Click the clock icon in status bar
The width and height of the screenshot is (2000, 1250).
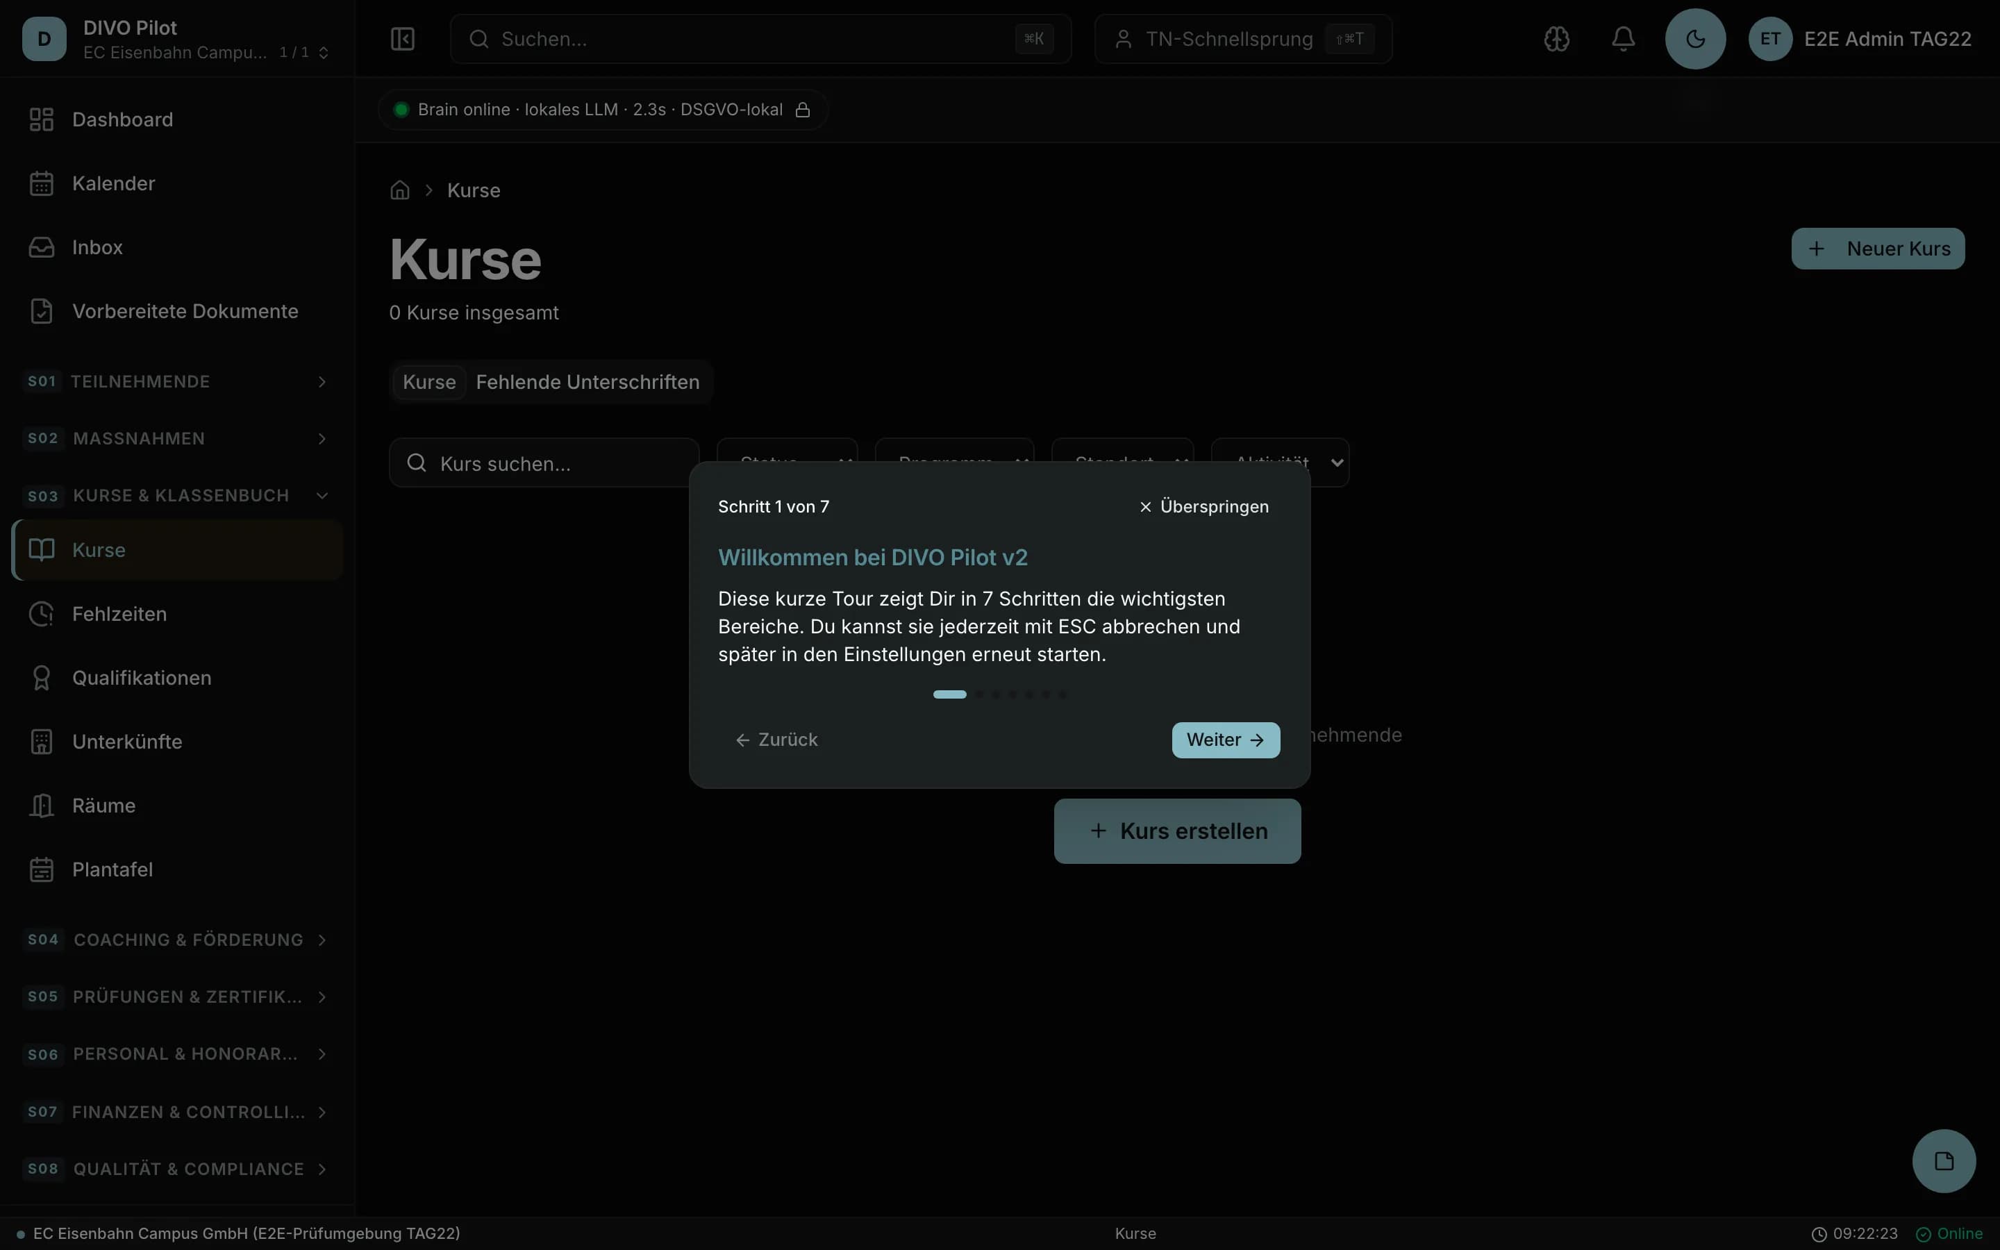click(1819, 1234)
